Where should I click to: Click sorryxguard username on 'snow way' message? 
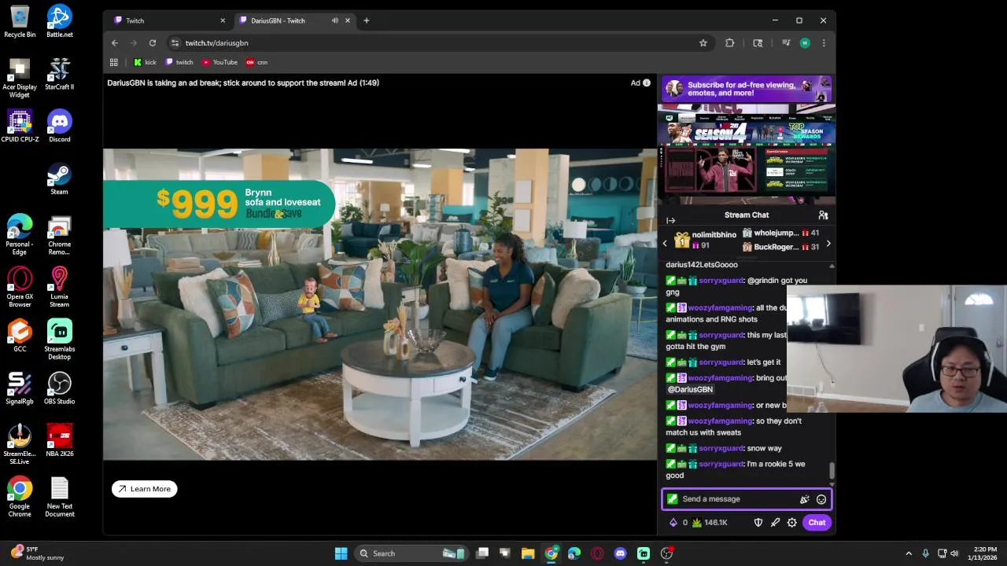(x=721, y=448)
